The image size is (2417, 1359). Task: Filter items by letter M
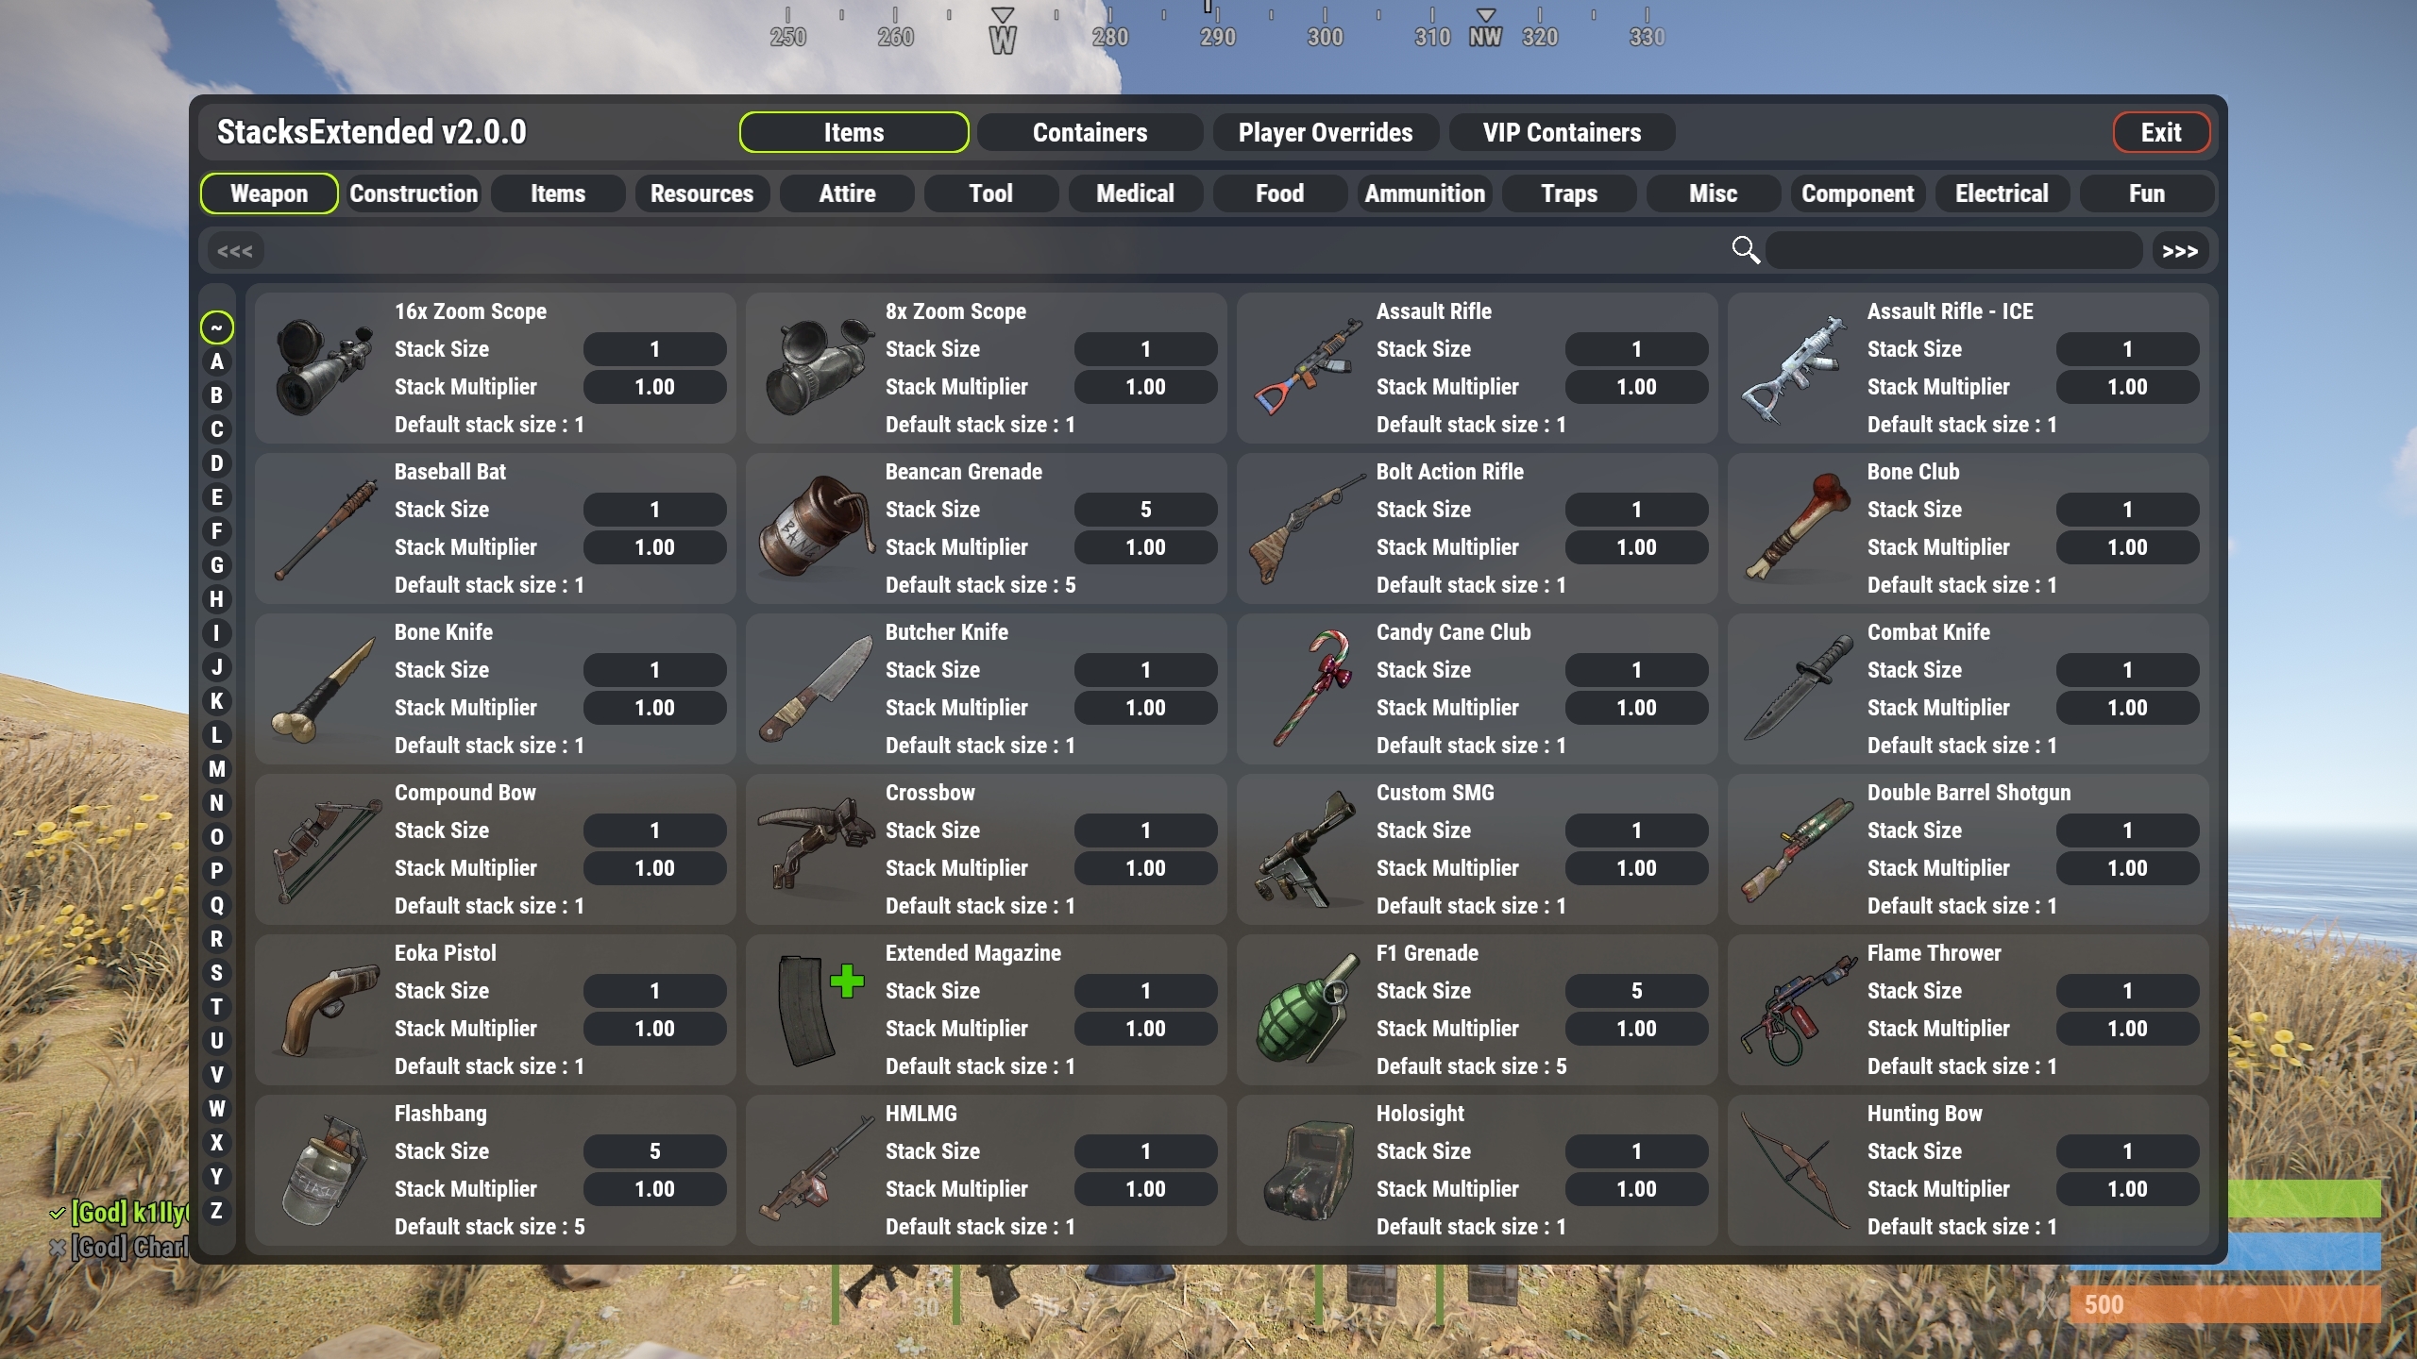pyautogui.click(x=216, y=769)
